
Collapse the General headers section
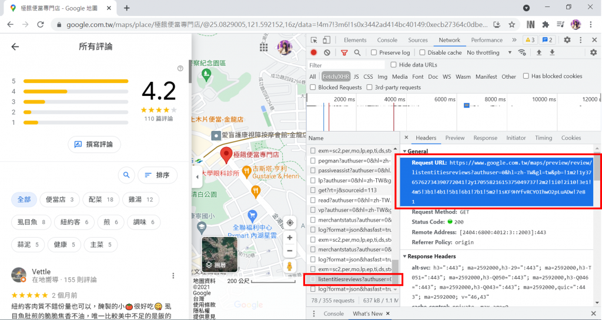[404, 151]
